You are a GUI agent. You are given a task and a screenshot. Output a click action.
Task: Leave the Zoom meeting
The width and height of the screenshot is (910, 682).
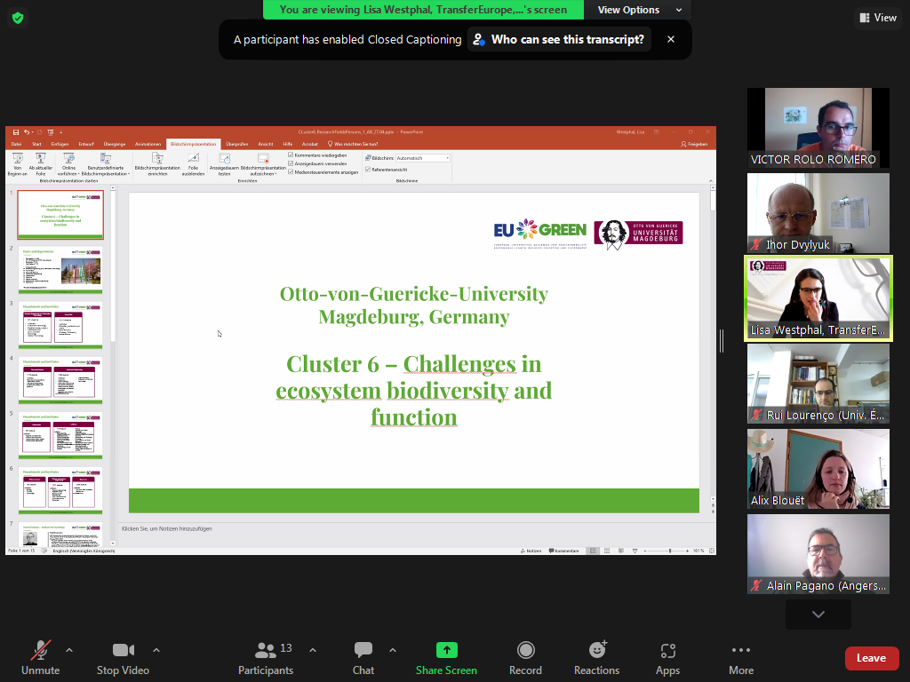[x=871, y=658]
